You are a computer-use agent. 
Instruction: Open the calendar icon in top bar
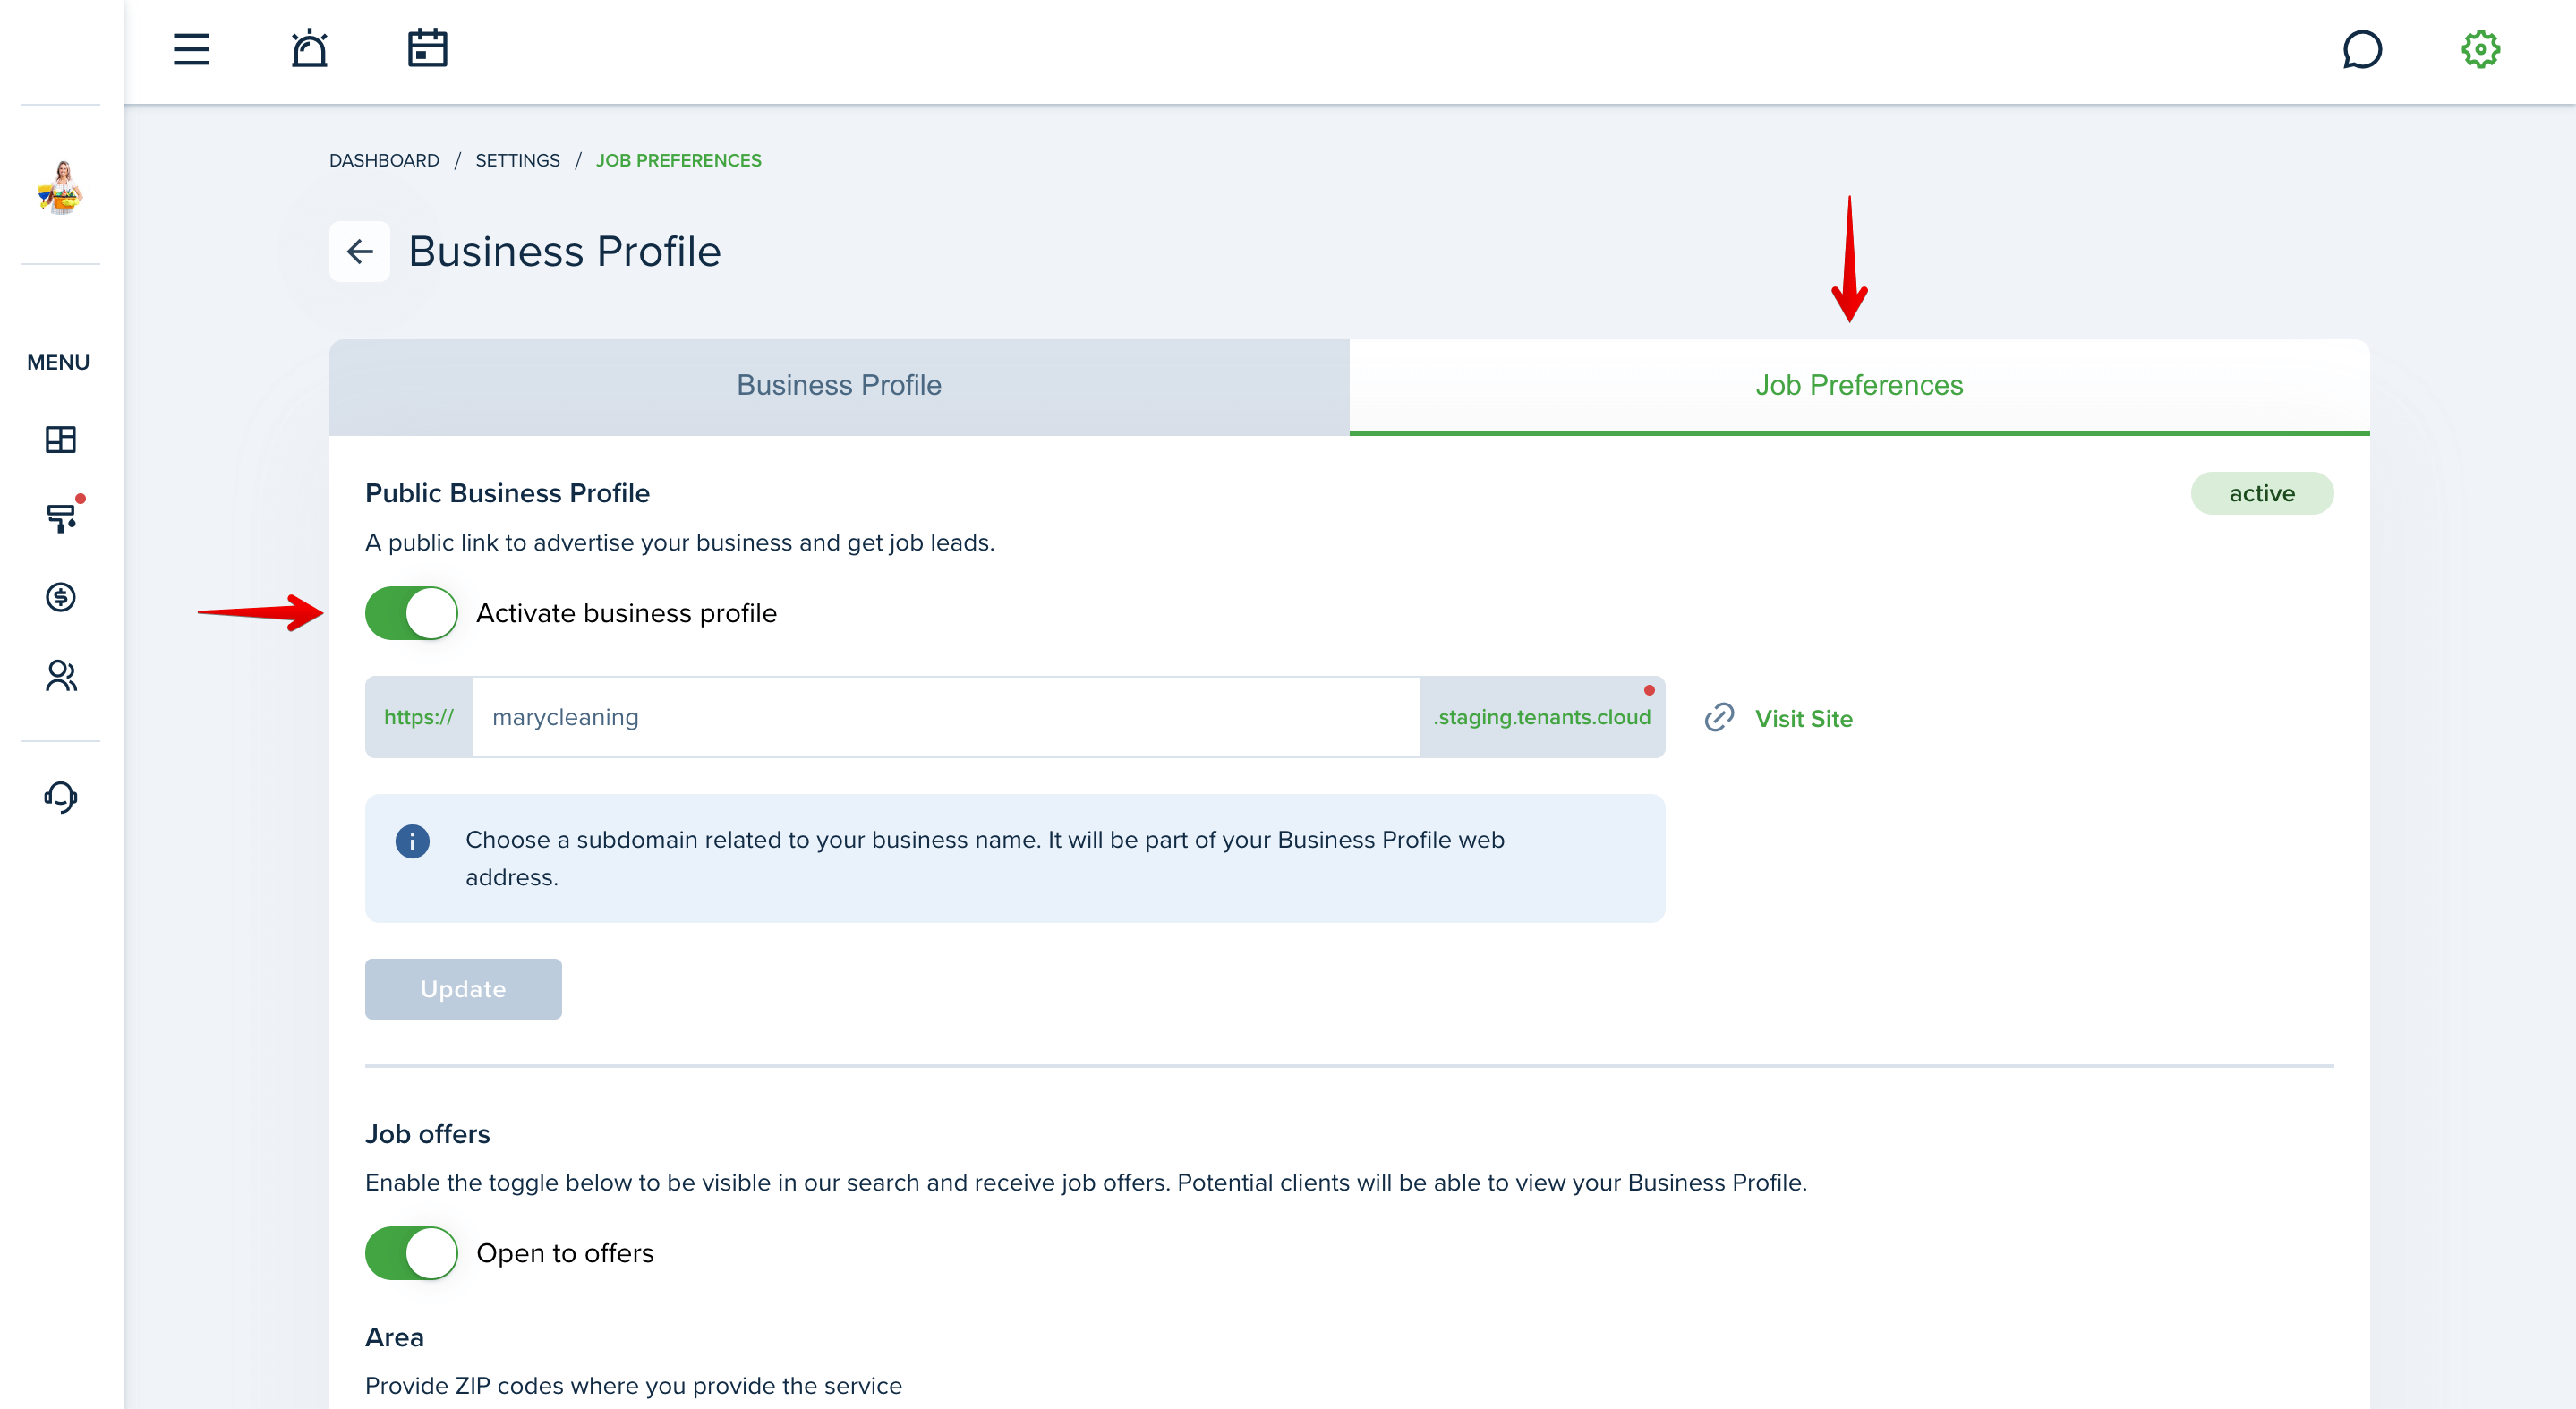[x=427, y=48]
